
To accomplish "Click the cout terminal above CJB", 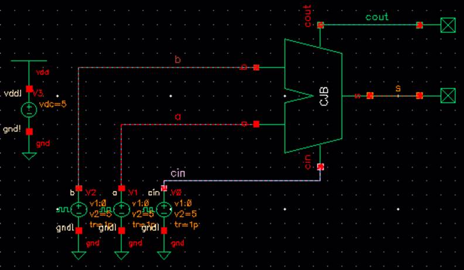I will (320, 25).
